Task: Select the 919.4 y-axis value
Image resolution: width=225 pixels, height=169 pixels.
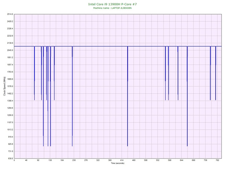Action: click(10, 137)
